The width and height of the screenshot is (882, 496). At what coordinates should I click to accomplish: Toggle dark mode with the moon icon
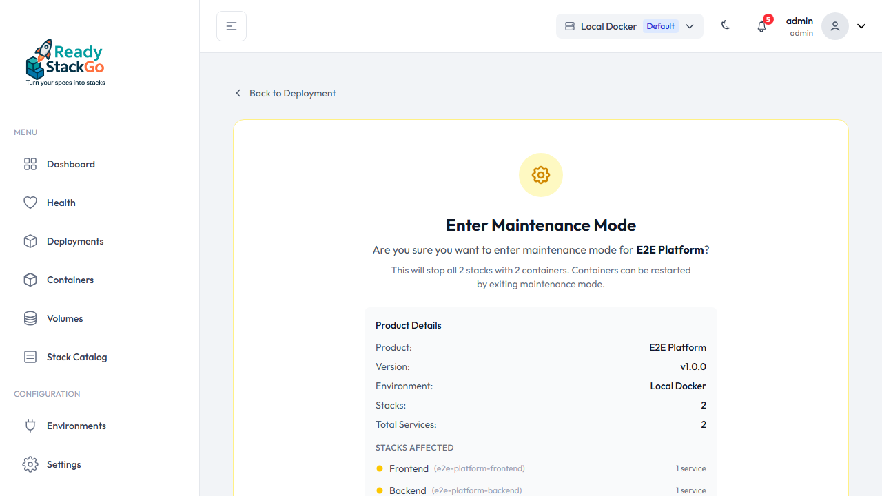click(x=726, y=25)
